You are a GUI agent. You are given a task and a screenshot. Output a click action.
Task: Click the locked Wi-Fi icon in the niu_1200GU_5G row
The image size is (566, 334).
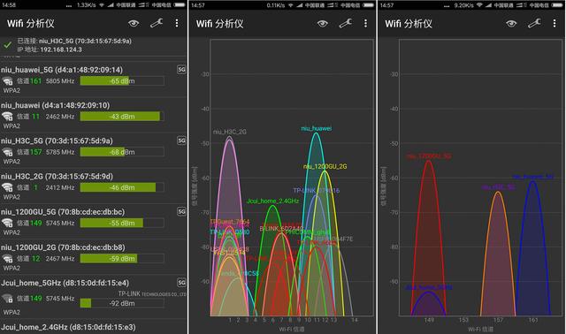[8, 224]
